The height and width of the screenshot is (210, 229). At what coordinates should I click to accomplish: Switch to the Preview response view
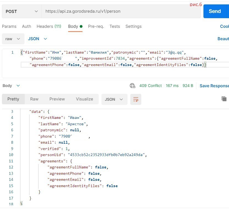tap(57, 99)
